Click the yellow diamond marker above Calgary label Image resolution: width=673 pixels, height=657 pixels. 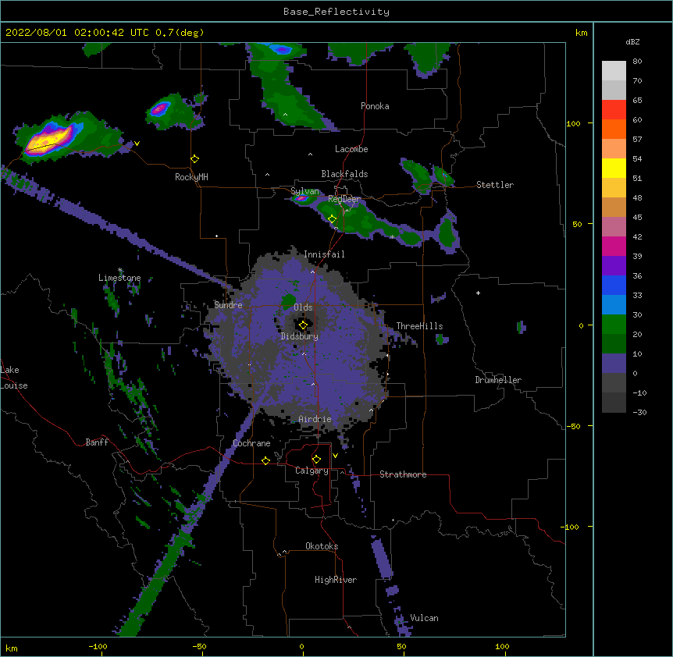pyautogui.click(x=316, y=460)
